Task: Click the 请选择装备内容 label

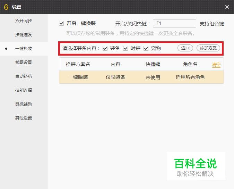Action: tap(81, 48)
